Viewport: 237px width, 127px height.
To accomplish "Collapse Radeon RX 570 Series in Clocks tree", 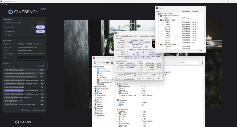I will [x=159, y=45].
